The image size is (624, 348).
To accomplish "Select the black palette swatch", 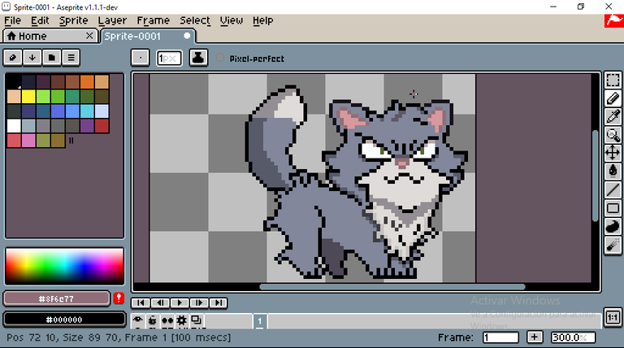I will [x=14, y=81].
